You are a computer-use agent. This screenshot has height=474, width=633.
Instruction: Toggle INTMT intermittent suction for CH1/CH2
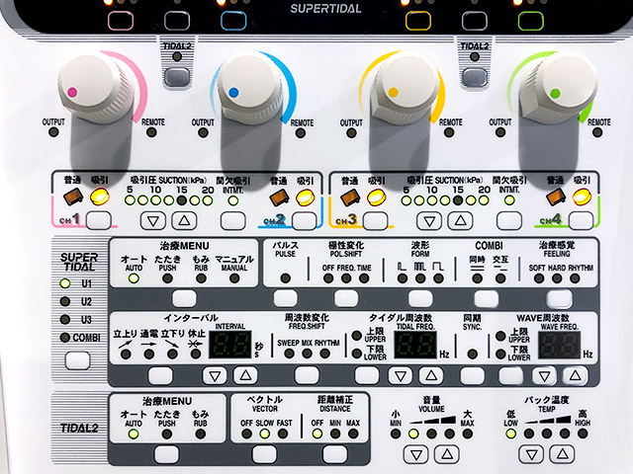tap(233, 221)
